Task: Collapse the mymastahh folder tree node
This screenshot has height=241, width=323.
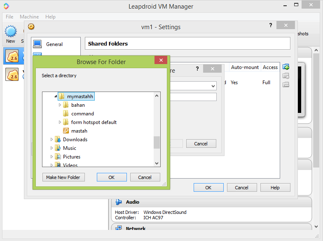Action: [56, 96]
